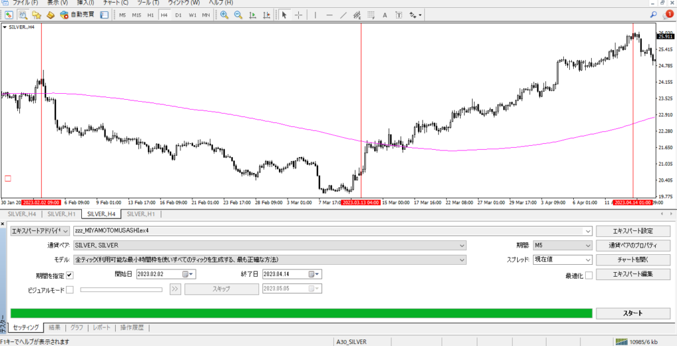The image size is (677, 346).
Task: Uncheck the 期間を指定 checkbox
Action: coord(70,275)
